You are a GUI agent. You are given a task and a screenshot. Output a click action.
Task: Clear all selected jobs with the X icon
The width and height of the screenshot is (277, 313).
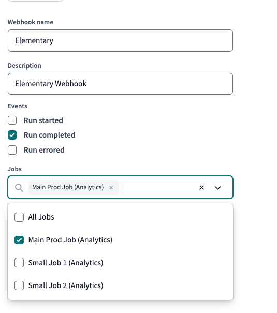201,187
